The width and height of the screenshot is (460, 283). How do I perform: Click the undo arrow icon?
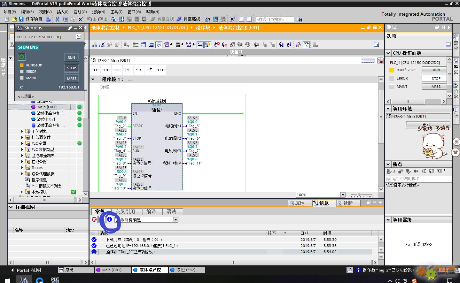click(89, 19)
